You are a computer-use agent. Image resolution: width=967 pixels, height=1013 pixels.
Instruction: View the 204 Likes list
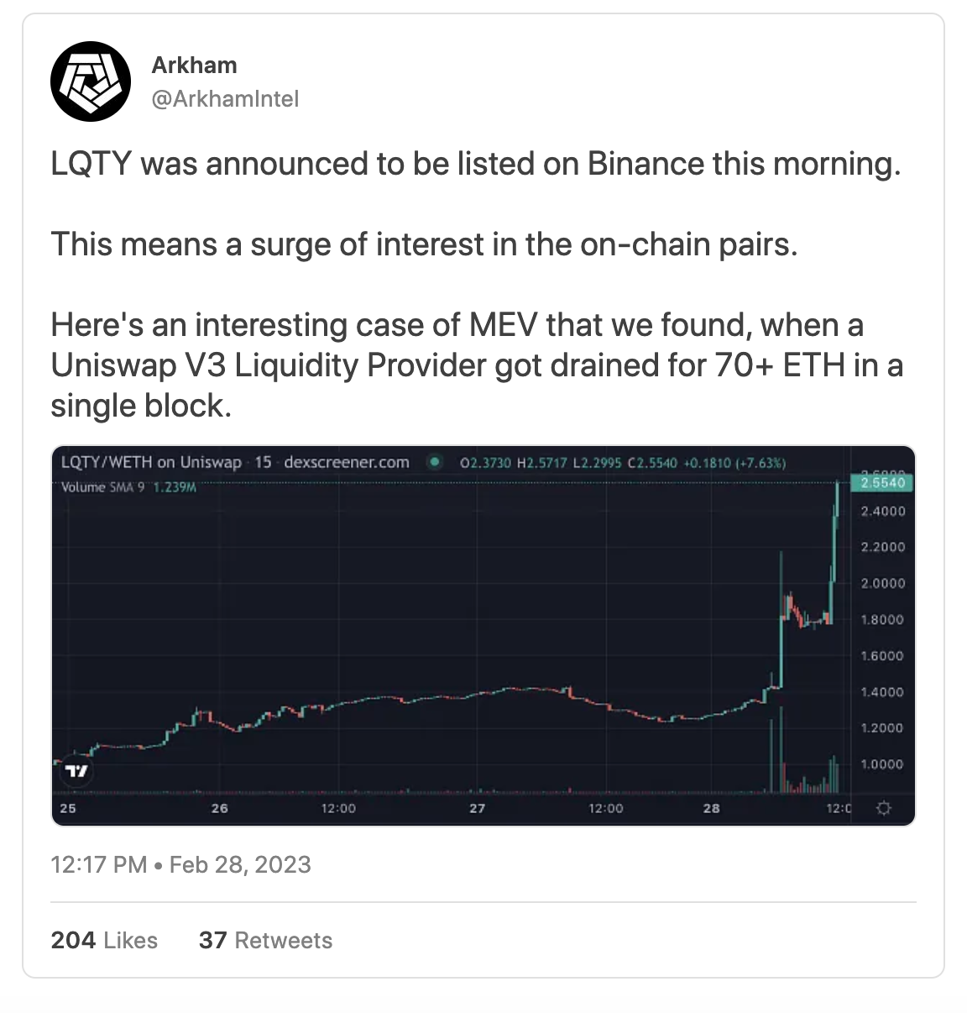[104, 940]
